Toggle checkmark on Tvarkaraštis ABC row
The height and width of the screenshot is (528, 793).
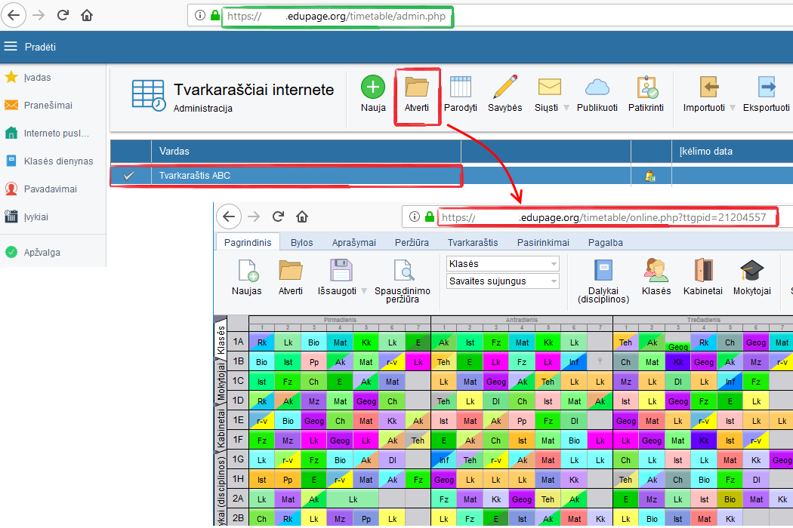(130, 176)
